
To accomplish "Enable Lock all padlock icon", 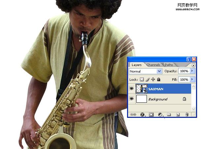I will [x=158, y=79].
